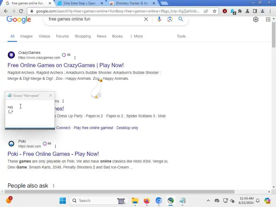This screenshot has height=207, width=276.
Task: Click the Poki site favicon
Action: [x=11, y=144]
